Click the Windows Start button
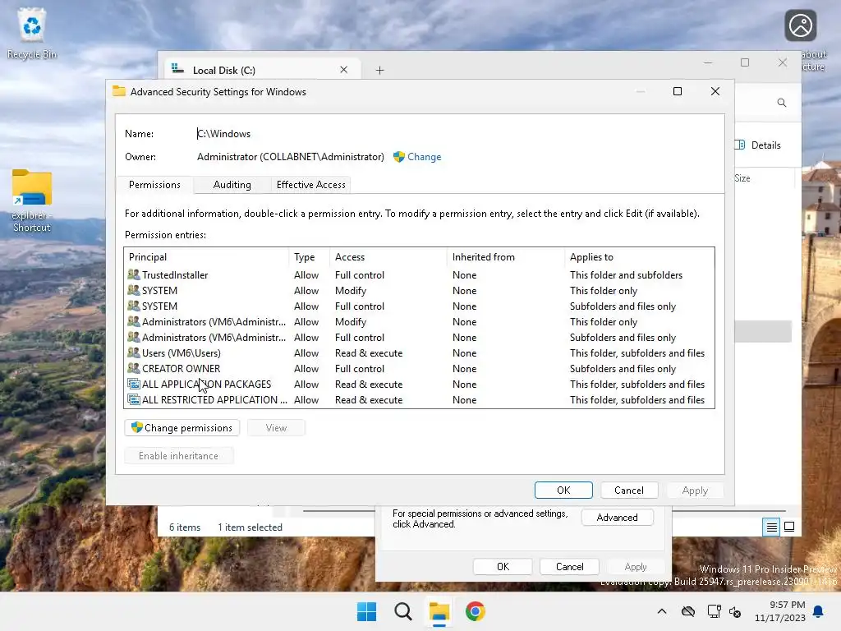Viewport: 841px width, 631px height. pos(367,611)
